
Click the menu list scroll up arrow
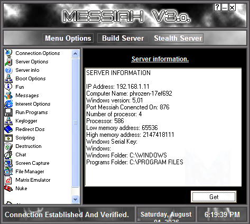point(76,53)
